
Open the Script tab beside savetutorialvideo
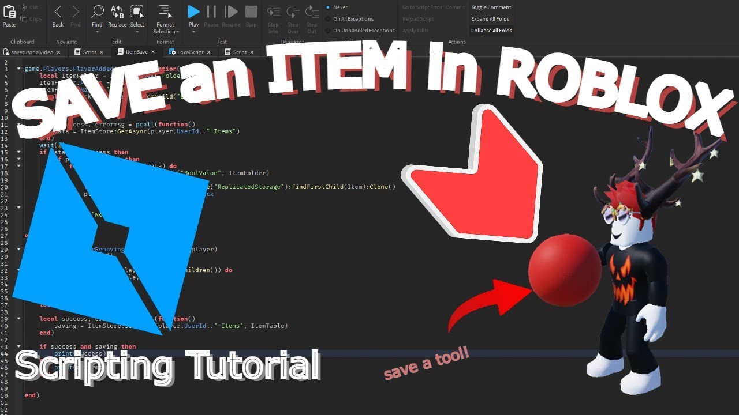[89, 52]
